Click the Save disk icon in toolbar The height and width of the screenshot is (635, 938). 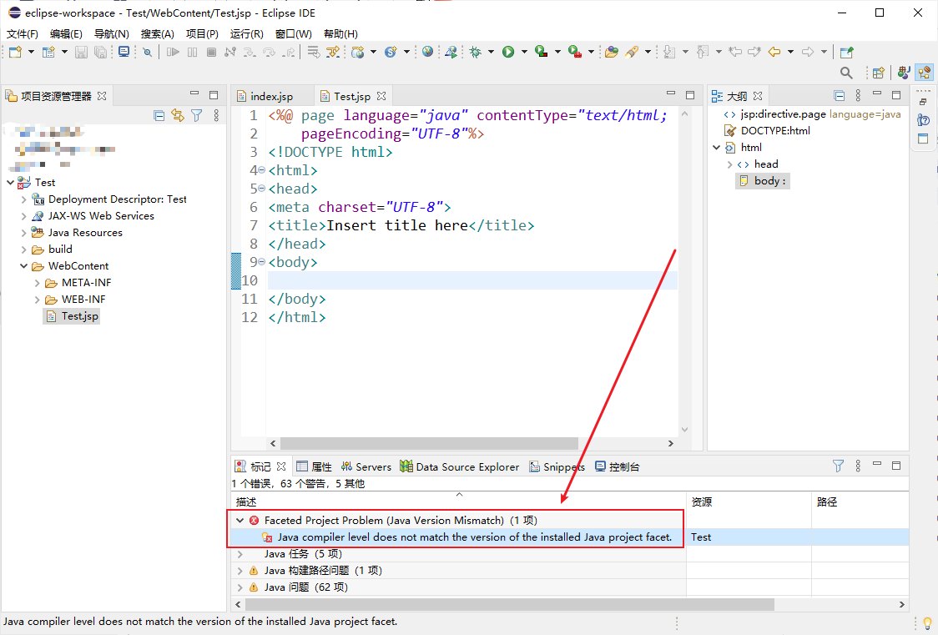click(81, 52)
